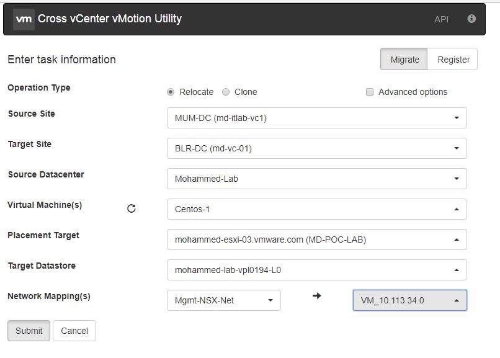500x358 pixels.
Task: Expand the Source Datacenter Mohammed-Lab dropdown
Action: (316, 179)
